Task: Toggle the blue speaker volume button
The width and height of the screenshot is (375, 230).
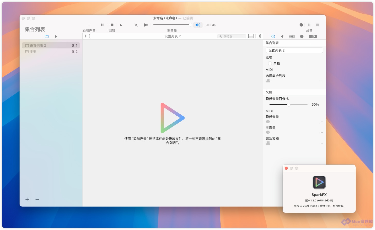Action: pyautogui.click(x=198, y=25)
